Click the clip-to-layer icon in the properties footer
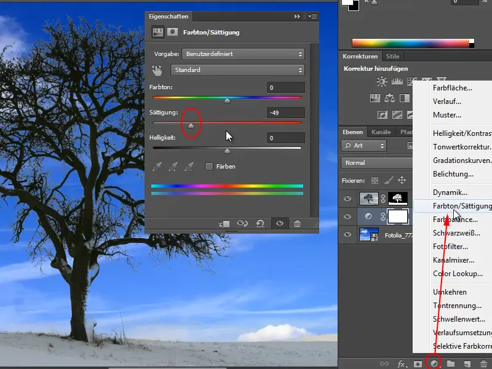 pos(224,224)
